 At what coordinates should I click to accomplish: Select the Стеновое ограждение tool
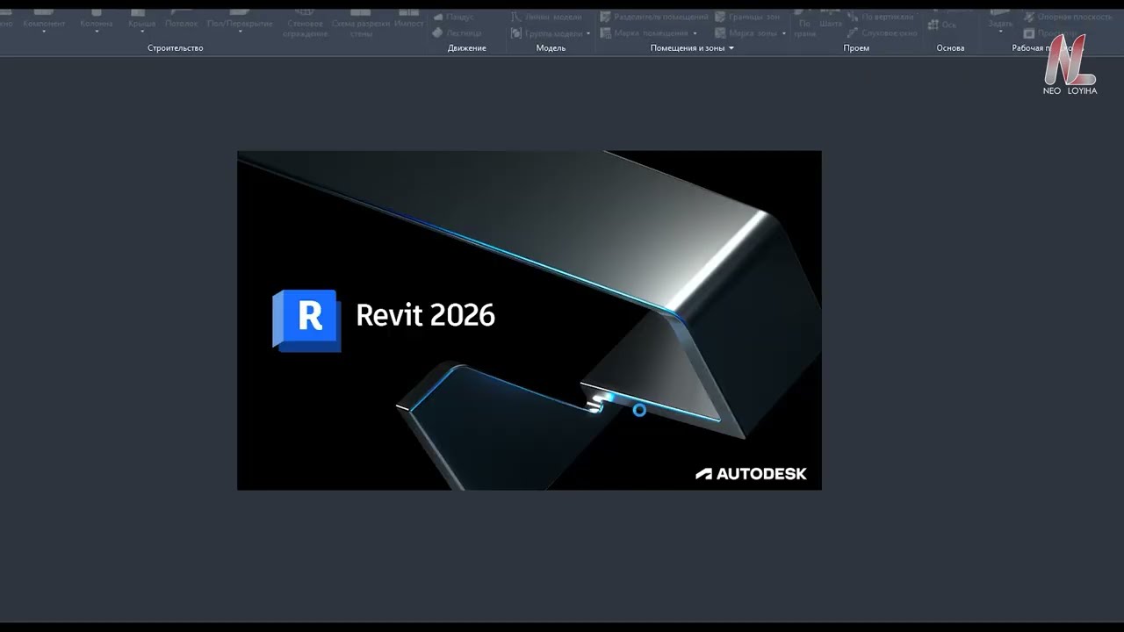pyautogui.click(x=306, y=24)
